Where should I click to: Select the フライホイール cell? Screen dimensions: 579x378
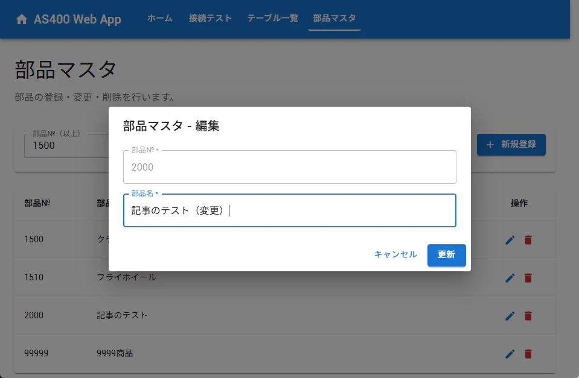pos(126,277)
